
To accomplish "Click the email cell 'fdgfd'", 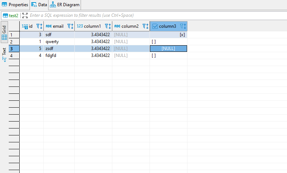I will (x=59, y=55).
